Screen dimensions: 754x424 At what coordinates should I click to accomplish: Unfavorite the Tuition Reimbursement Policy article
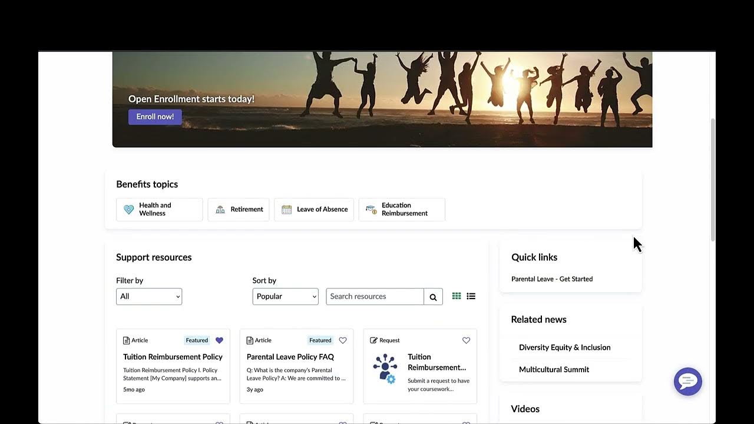click(x=219, y=340)
